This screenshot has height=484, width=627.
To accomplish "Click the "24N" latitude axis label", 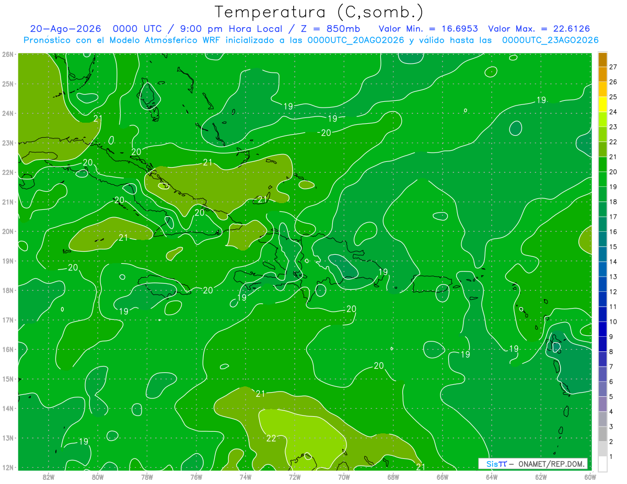I will (8, 113).
